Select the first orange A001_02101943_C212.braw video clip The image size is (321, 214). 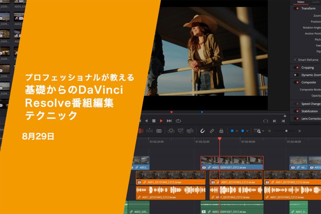[x=171, y=178]
